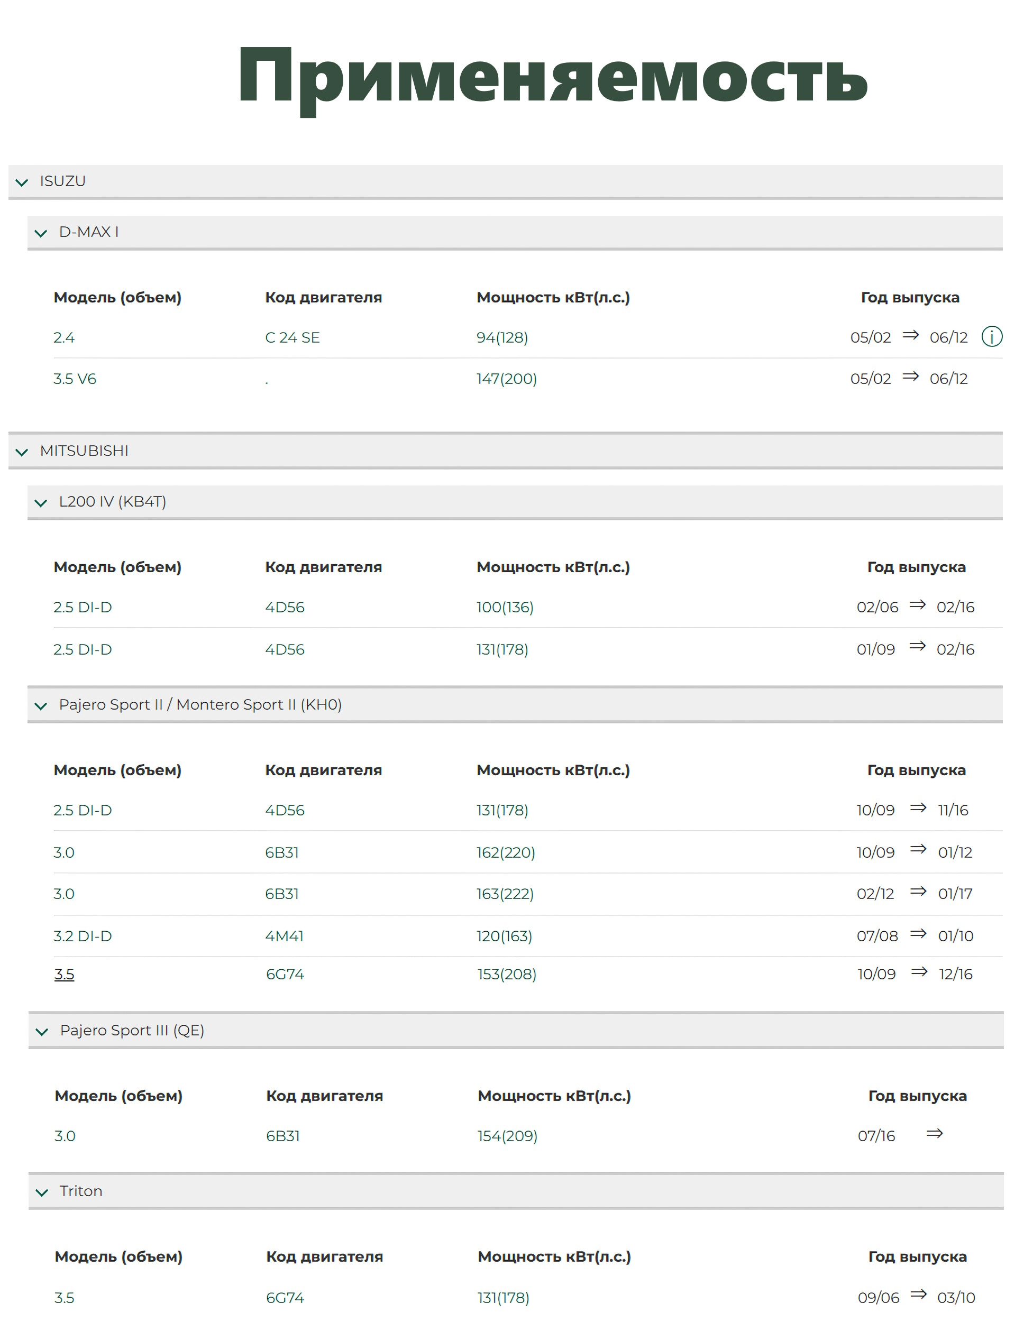Viewport: 1024px width, 1322px height.
Task: Click Мощность кВт(л.с.) header in Triton table
Action: tap(554, 1256)
